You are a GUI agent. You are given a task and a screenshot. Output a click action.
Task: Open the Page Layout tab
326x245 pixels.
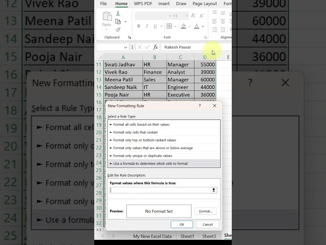(205, 4)
